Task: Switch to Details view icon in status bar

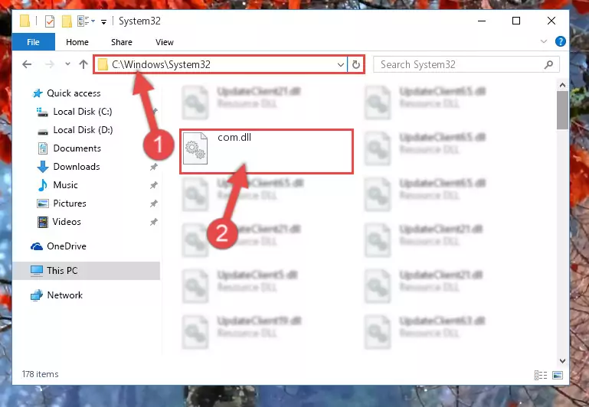Action: point(541,375)
